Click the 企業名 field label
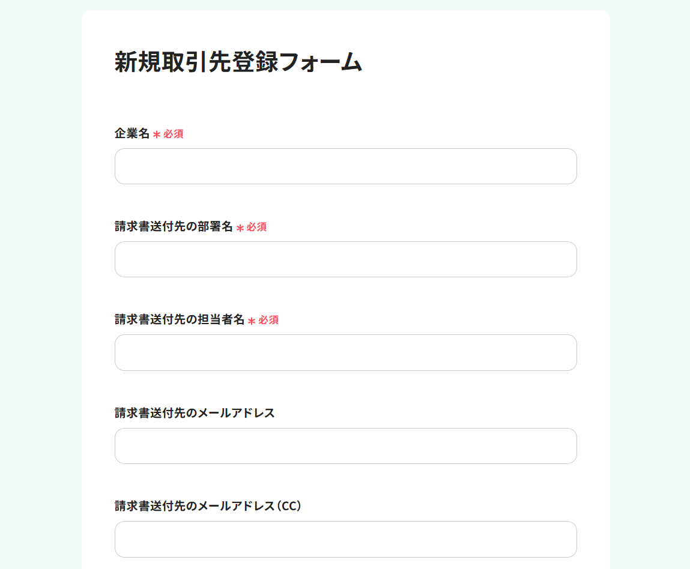 132,133
